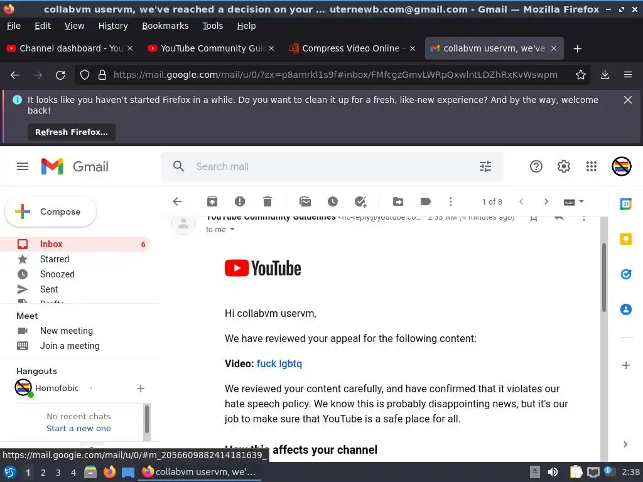Open Google account avatar
Screen dimensions: 643x482
click(x=621, y=166)
